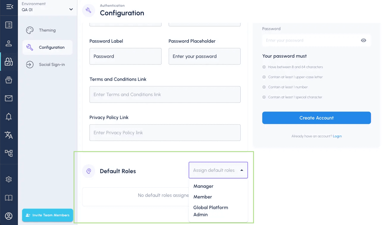Click Invite Team Members button
384x225 pixels.
tap(48, 215)
